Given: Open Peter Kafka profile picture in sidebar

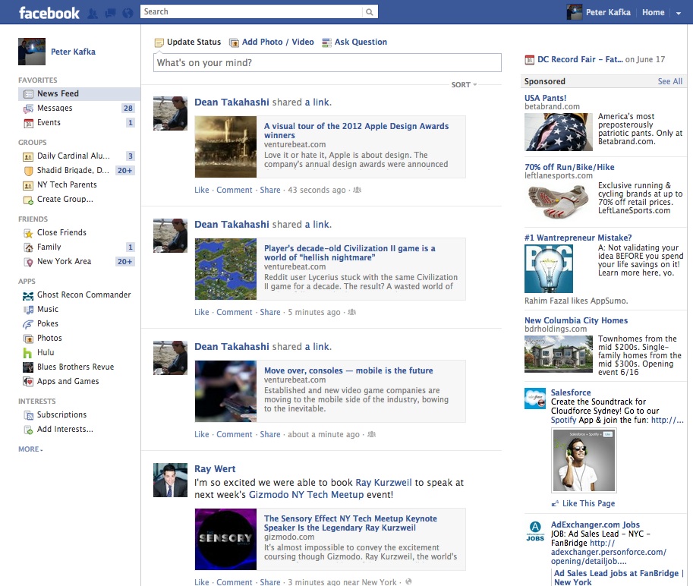Looking at the screenshot, I should (32, 52).
